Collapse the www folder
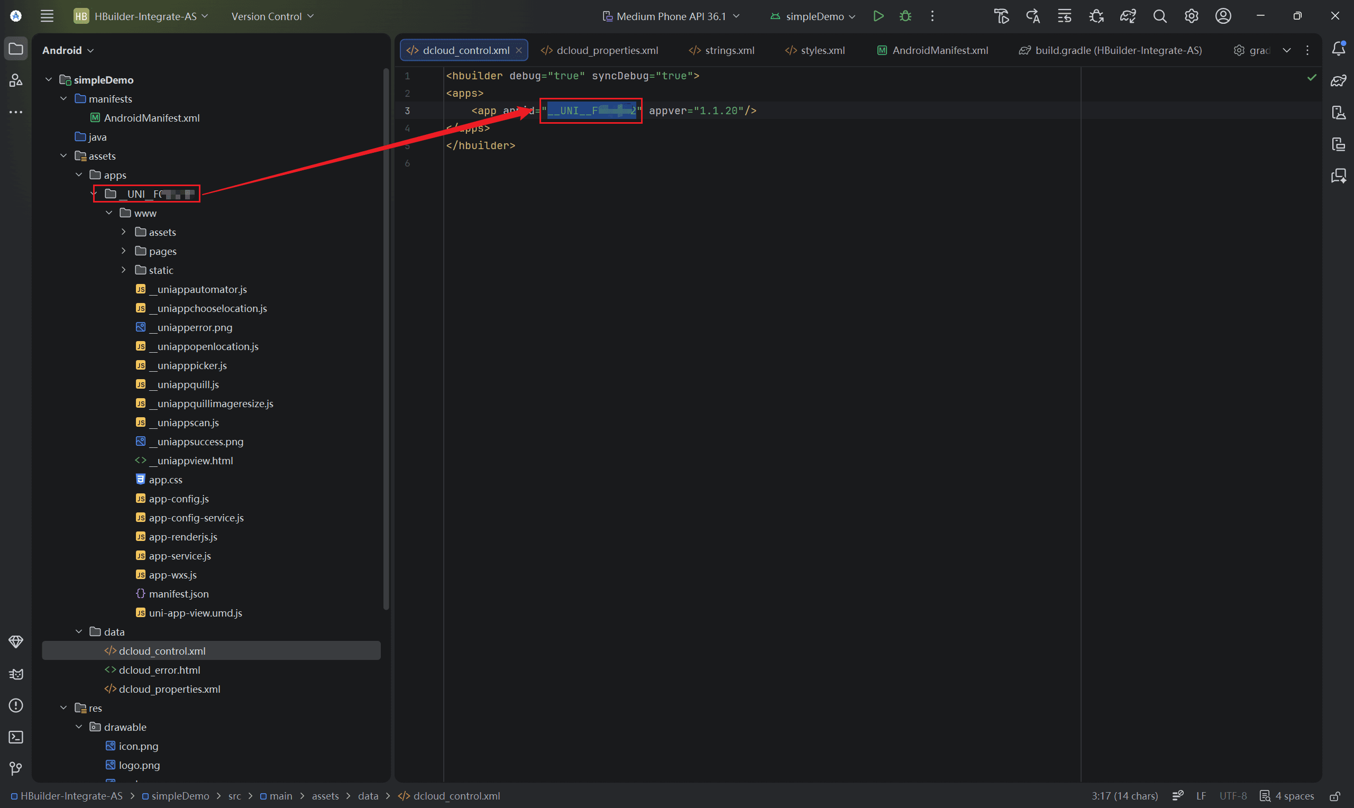Viewport: 1354px width, 808px height. pos(109,213)
